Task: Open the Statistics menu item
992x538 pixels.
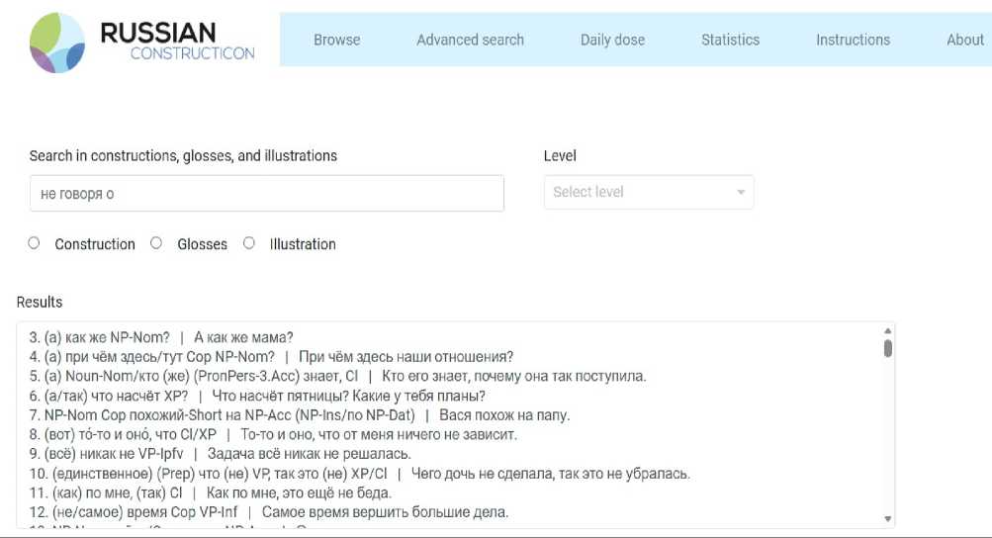Action: click(x=730, y=40)
